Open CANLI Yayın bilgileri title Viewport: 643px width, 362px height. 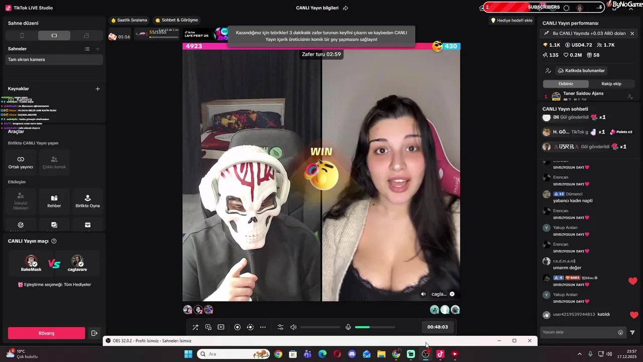pyautogui.click(x=317, y=8)
